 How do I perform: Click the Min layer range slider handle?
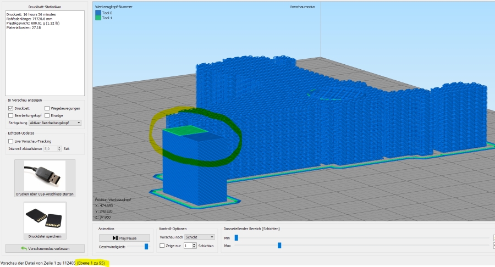[236, 237]
